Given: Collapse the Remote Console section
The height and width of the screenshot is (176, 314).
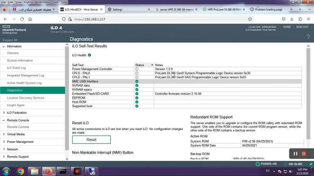Looking at the screenshot, I should 4,120.
